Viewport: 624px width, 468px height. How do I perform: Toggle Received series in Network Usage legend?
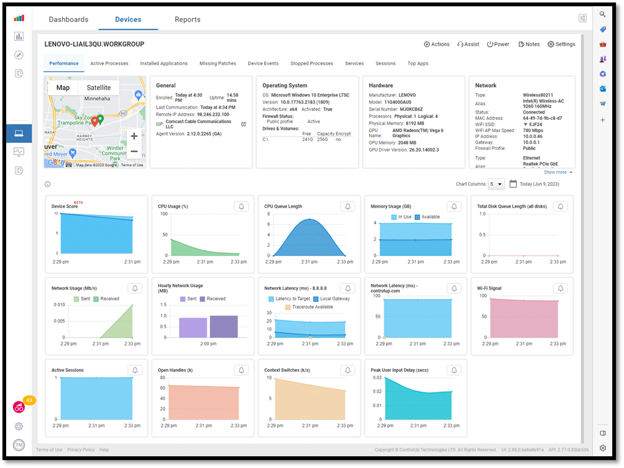tap(106, 299)
